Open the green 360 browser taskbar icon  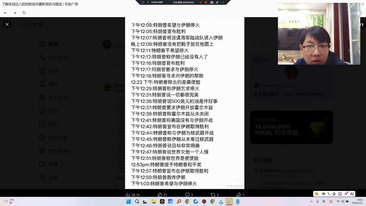pyautogui.click(x=229, y=202)
